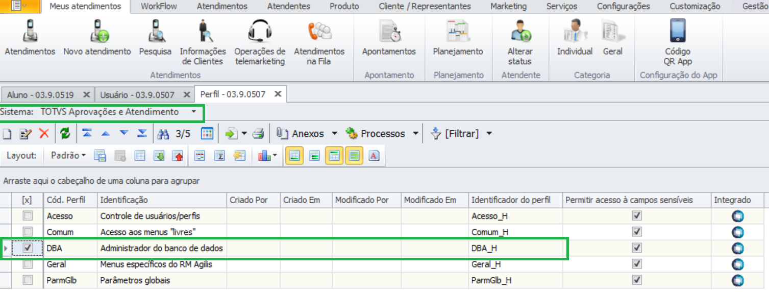Open Atendimentos from the ribbon
This screenshot has height=292, width=769.
pos(30,38)
